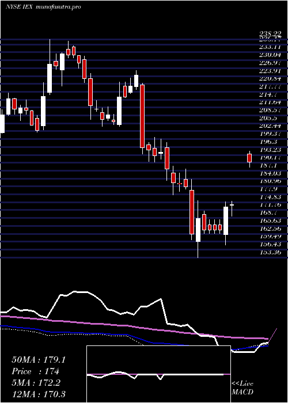Viewport: 288px width, 403px height.
Task: Click the 180.96 axis value
Action: (x=270, y=181)
